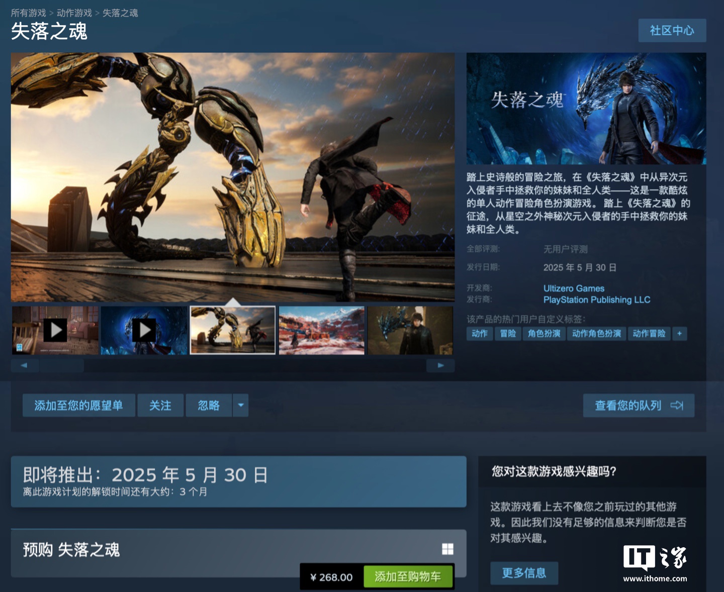Open the 社区中心 community hub
This screenshot has height=592, width=724.
(x=672, y=31)
